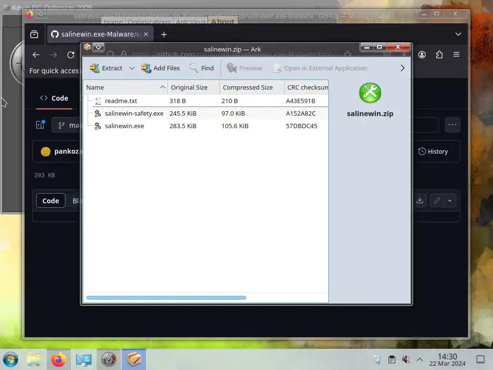The image size is (493, 370).
Task: Click the green salinewin.zip archive icon
Action: click(x=370, y=93)
